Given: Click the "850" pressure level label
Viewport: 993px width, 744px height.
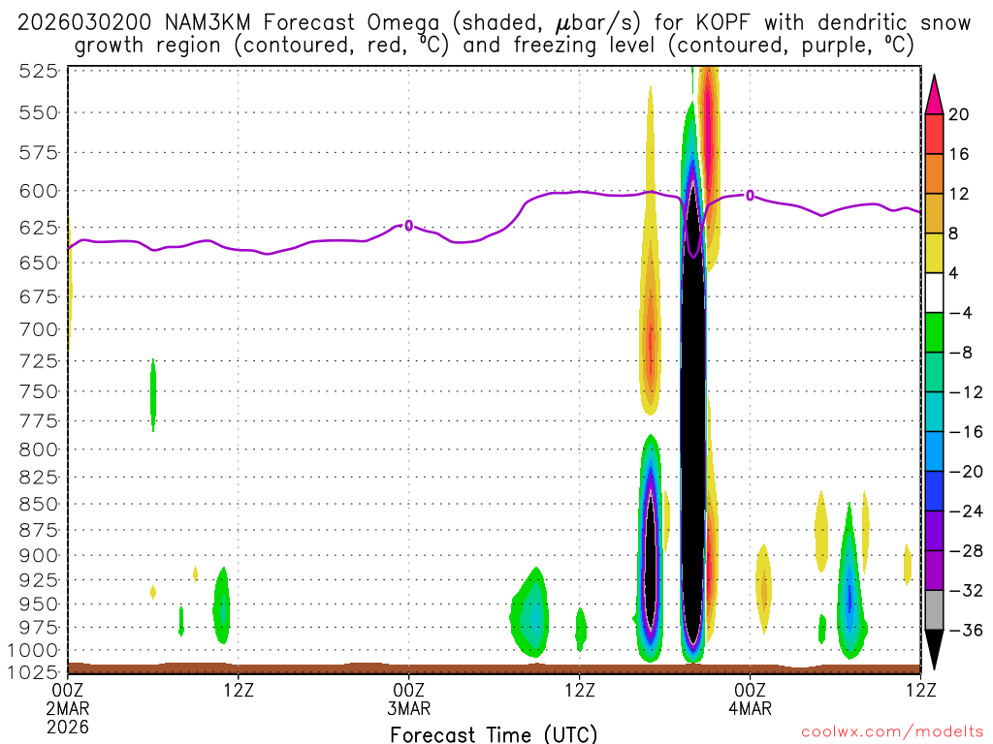Looking at the screenshot, I should pyautogui.click(x=39, y=504).
